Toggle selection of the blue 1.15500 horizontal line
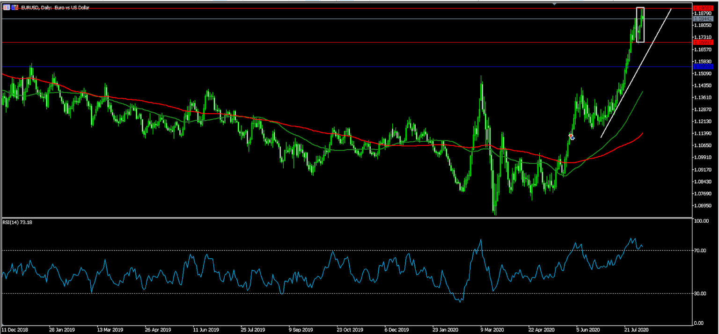 [328, 66]
